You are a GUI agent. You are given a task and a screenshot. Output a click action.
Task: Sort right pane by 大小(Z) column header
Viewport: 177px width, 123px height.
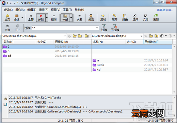click(134, 42)
